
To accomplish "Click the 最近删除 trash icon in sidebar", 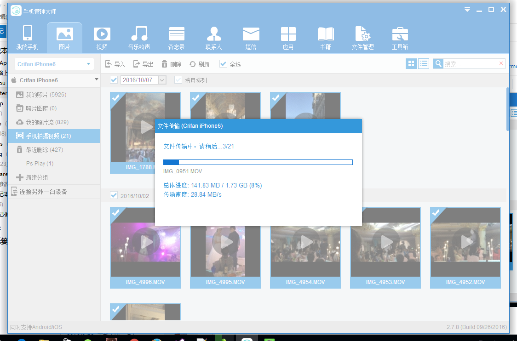I will click(x=20, y=150).
